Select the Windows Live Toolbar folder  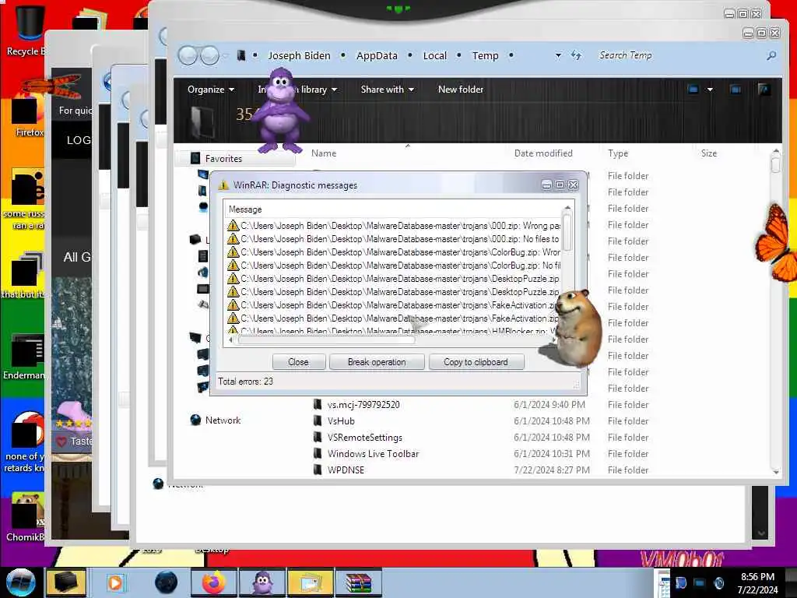(x=373, y=454)
